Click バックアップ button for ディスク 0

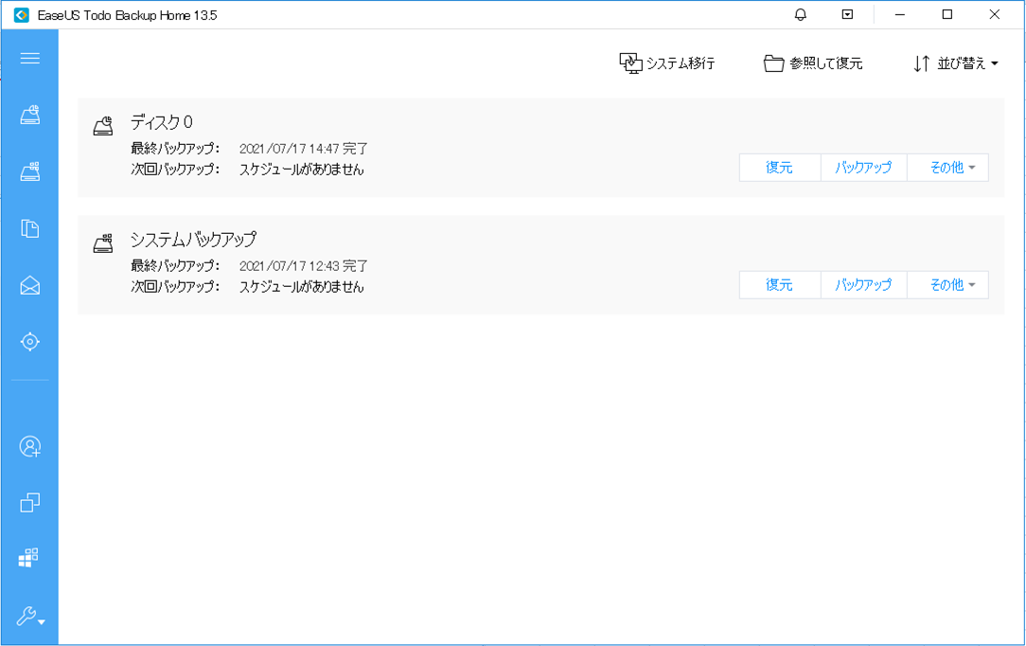click(x=863, y=168)
